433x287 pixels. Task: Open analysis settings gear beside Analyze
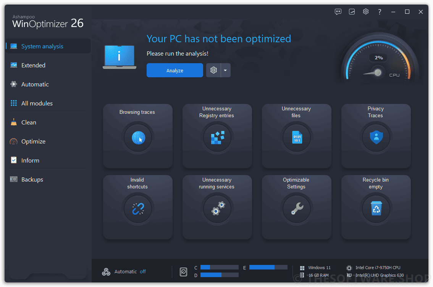tap(213, 70)
